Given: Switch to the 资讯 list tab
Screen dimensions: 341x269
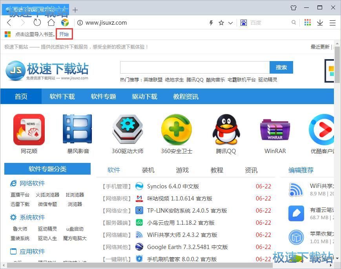Looking at the screenshot, I should (x=251, y=170).
